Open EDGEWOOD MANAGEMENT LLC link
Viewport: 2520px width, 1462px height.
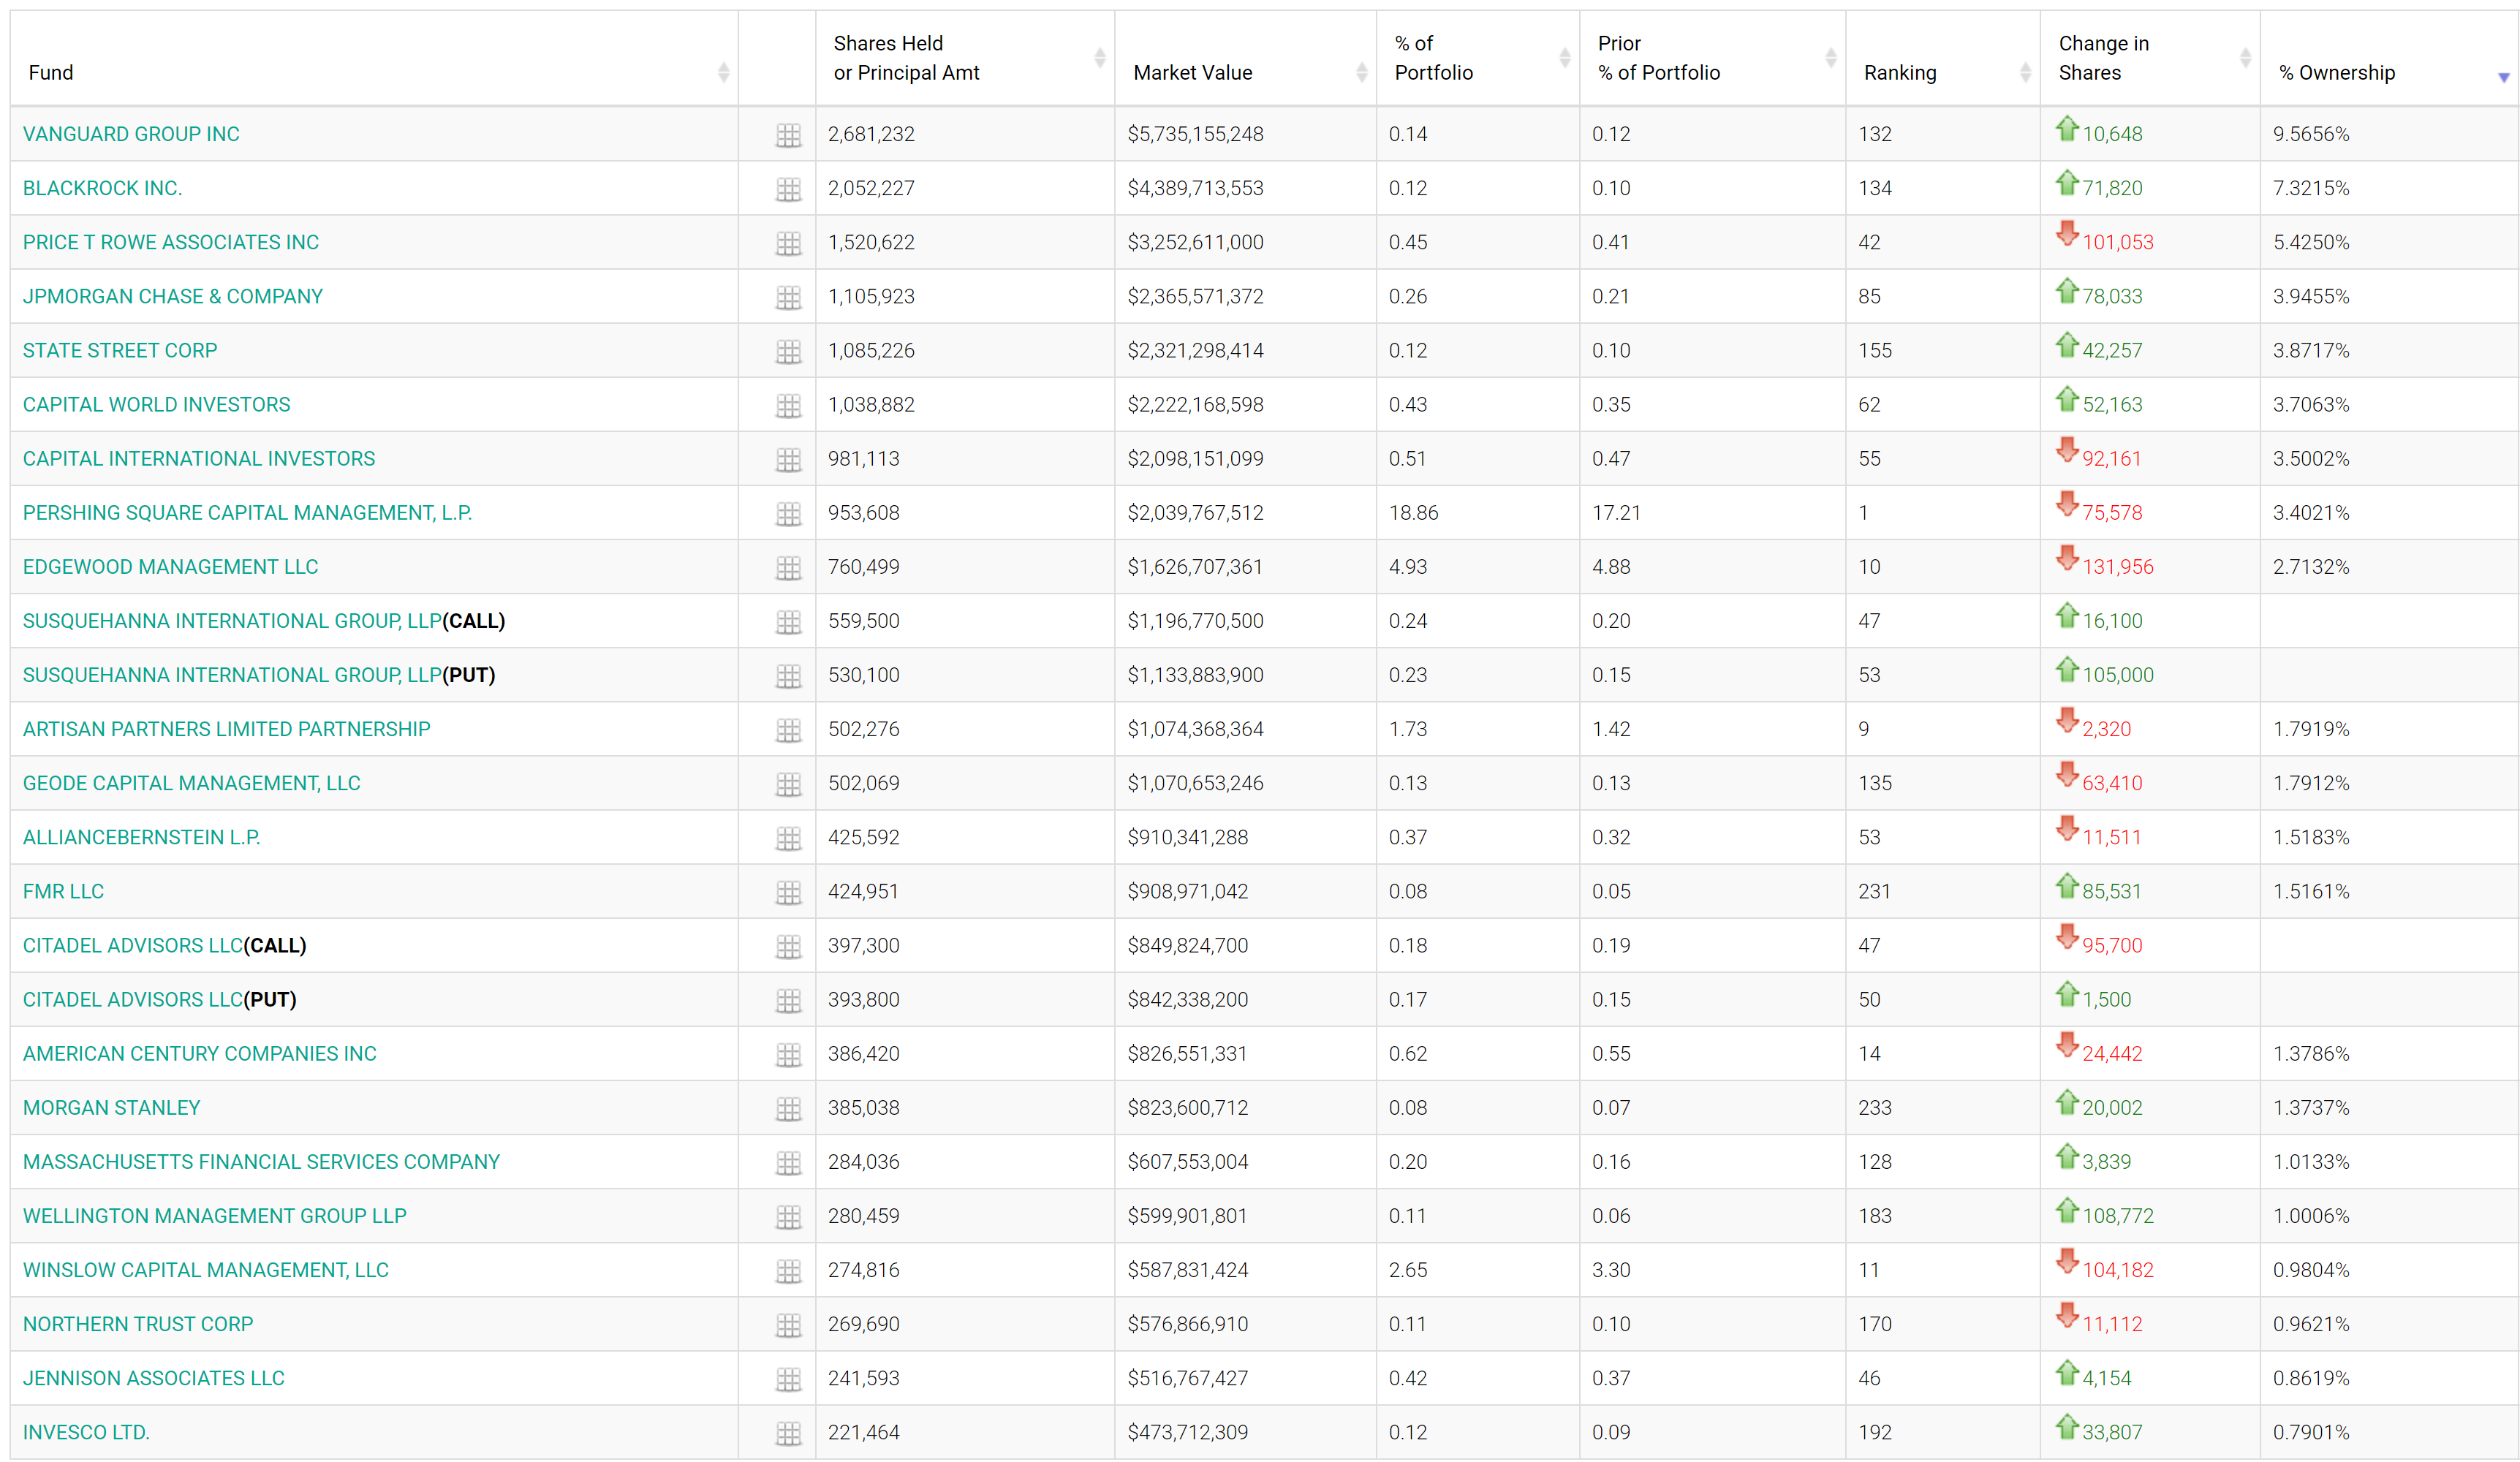tap(170, 566)
